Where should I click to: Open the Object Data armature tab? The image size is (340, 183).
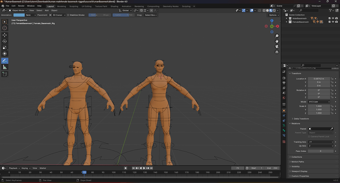tap(284, 125)
